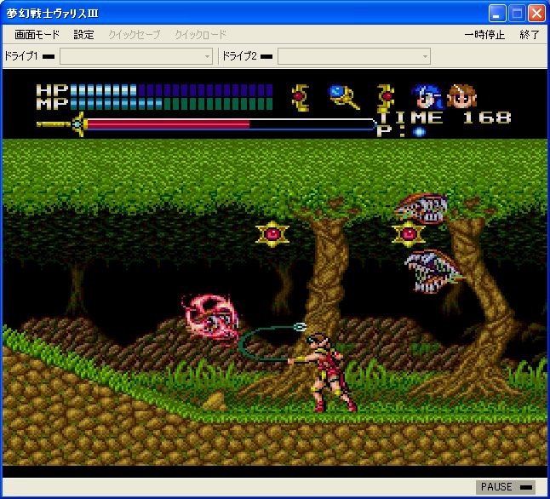Screen dimensions: 550x499
Task: Click the star jewel floating beside the flying monsters
Action: (x=409, y=233)
